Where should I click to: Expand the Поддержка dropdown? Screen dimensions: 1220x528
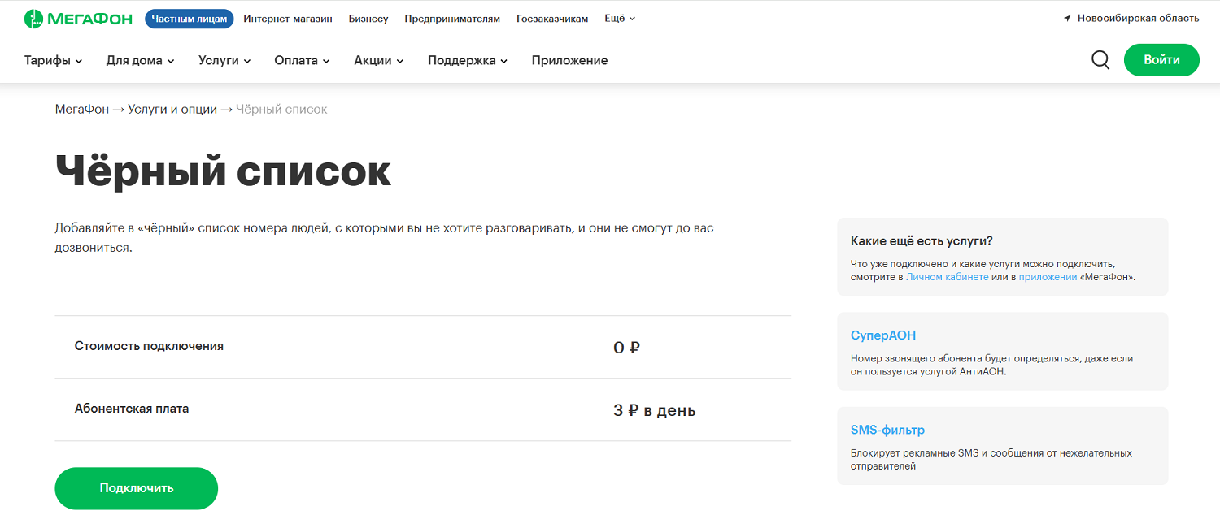click(468, 60)
